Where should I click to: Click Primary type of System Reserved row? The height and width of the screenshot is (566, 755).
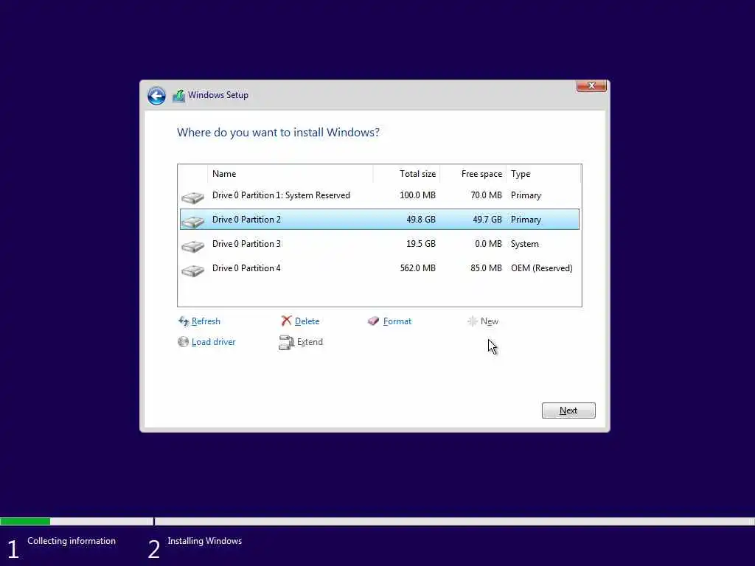click(526, 195)
